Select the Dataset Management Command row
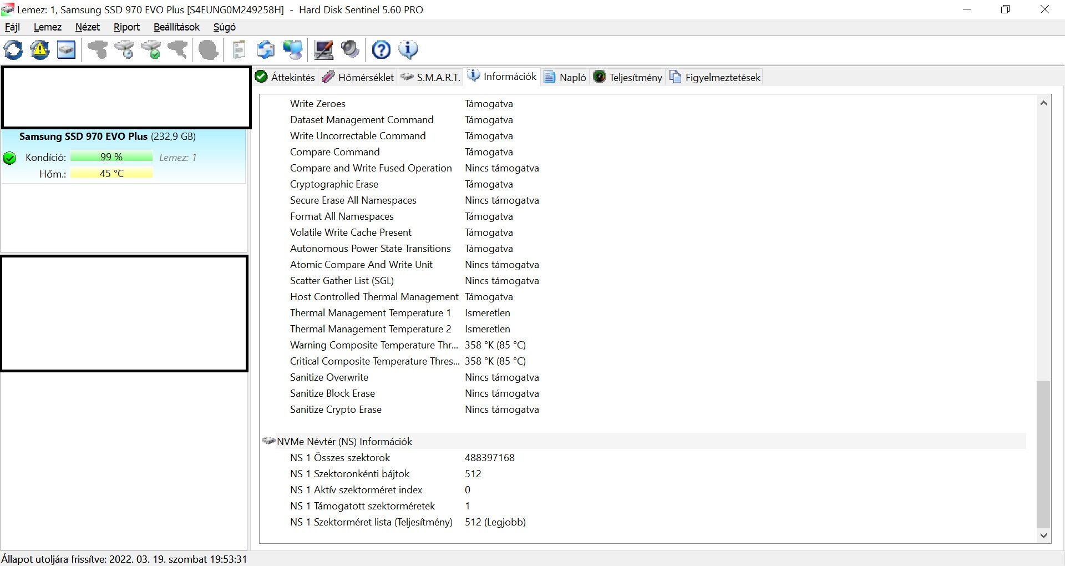The height and width of the screenshot is (566, 1065). 644,120
